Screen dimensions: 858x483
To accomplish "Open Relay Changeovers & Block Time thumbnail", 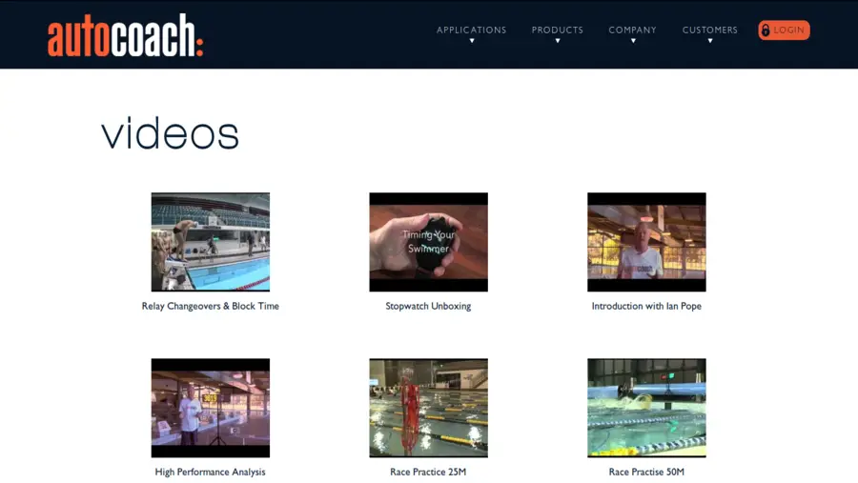I will click(210, 242).
